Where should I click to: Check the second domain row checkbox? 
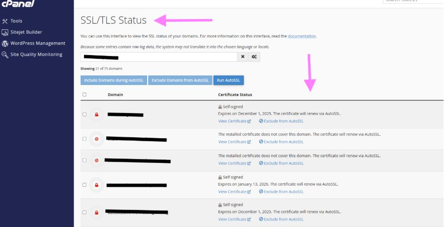pos(84,139)
